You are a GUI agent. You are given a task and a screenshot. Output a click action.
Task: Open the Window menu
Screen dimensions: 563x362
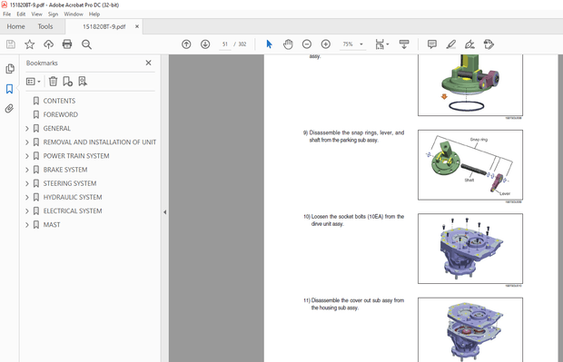point(74,14)
